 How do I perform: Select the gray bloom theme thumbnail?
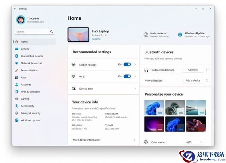175,108
